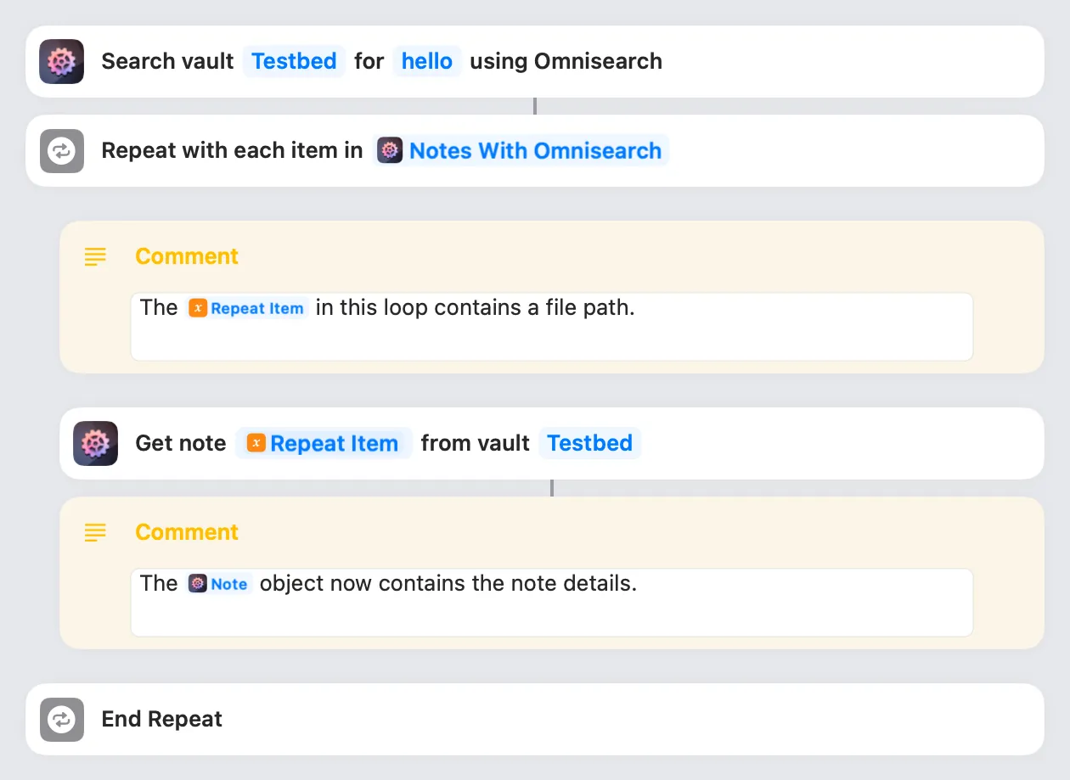This screenshot has height=780, width=1070.
Task: Click the Obsidian icon on the Get note action
Action: pos(95,443)
